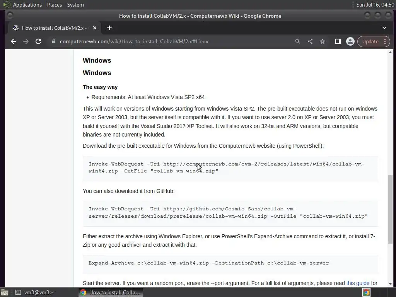Screen dimensions: 396x297
Task: Click the page scrollbar thumb
Action: pyautogui.click(x=391, y=209)
